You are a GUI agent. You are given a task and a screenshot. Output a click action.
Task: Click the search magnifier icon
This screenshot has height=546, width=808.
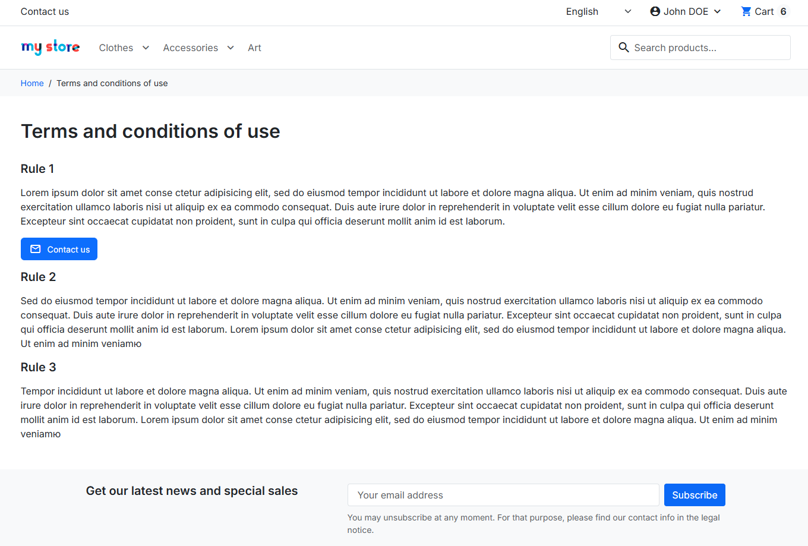624,48
